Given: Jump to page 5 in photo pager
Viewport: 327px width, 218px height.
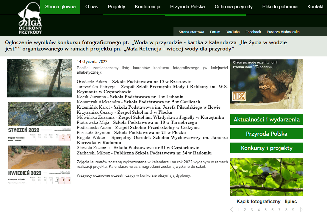Looking at the screenshot, I should tap(265, 210).
